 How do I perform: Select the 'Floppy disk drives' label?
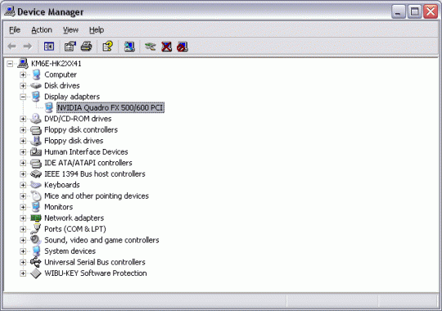coord(74,141)
